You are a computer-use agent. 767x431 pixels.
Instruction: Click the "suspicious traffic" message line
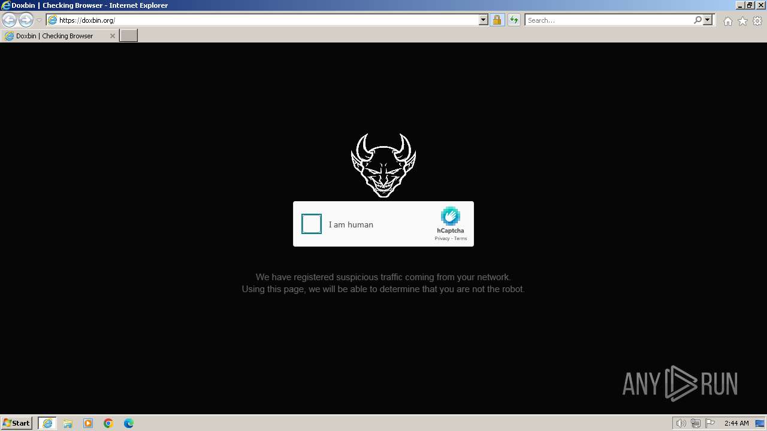(x=383, y=277)
